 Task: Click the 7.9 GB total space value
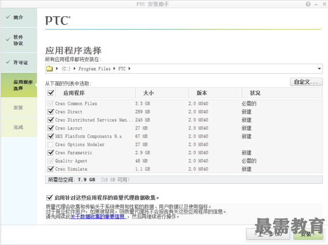coord(86,180)
